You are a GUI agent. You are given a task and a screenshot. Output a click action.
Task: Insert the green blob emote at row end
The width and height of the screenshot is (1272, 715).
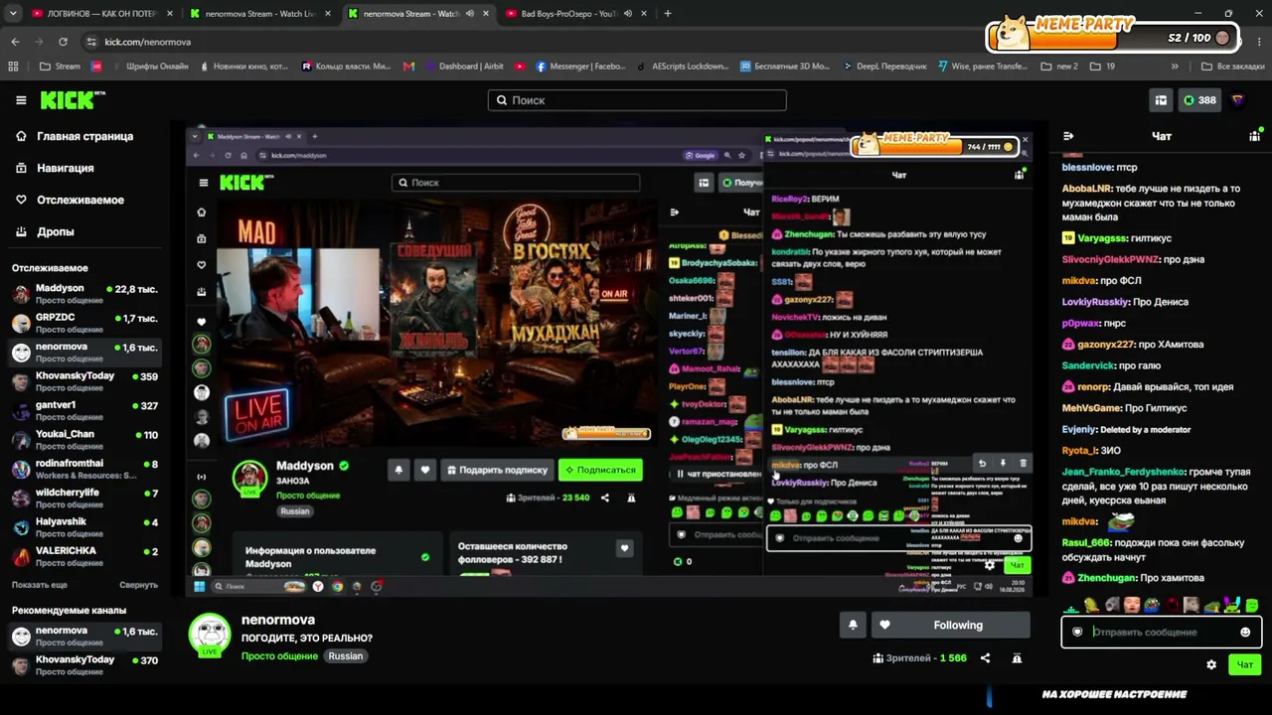[1252, 605]
